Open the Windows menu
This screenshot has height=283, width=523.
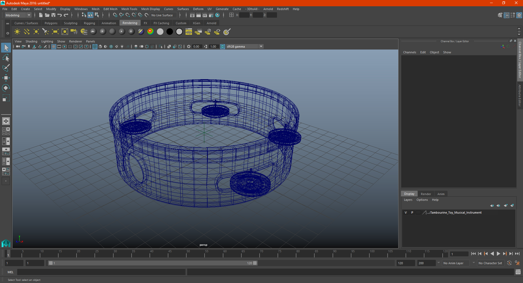click(81, 9)
